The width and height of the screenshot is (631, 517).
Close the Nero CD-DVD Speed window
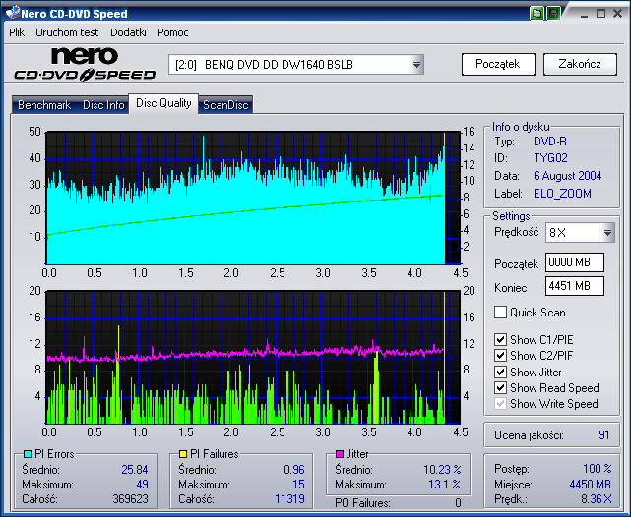click(x=618, y=14)
